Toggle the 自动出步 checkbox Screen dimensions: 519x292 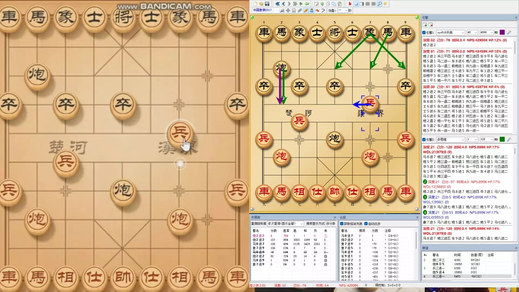click(x=366, y=224)
